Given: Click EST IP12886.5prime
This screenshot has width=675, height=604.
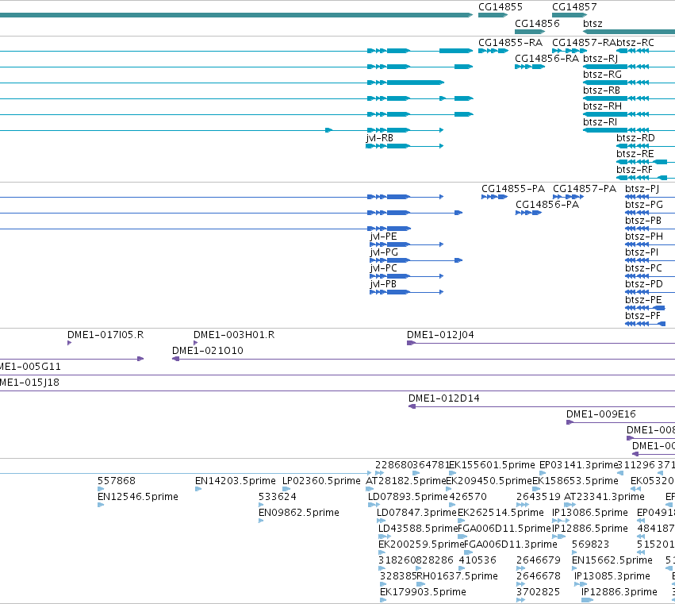Looking at the screenshot, I should [x=590, y=529].
